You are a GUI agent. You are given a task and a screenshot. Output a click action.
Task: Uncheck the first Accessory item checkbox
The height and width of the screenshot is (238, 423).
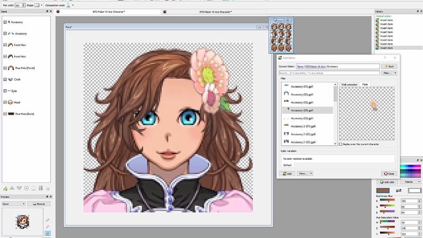pos(5,22)
